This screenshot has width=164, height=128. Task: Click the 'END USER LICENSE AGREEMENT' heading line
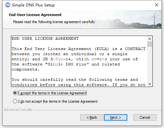(45, 38)
